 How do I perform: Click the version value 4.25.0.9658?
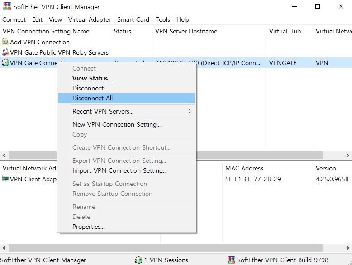pos(332,179)
